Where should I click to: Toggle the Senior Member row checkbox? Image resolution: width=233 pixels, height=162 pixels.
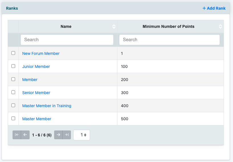click(13, 92)
